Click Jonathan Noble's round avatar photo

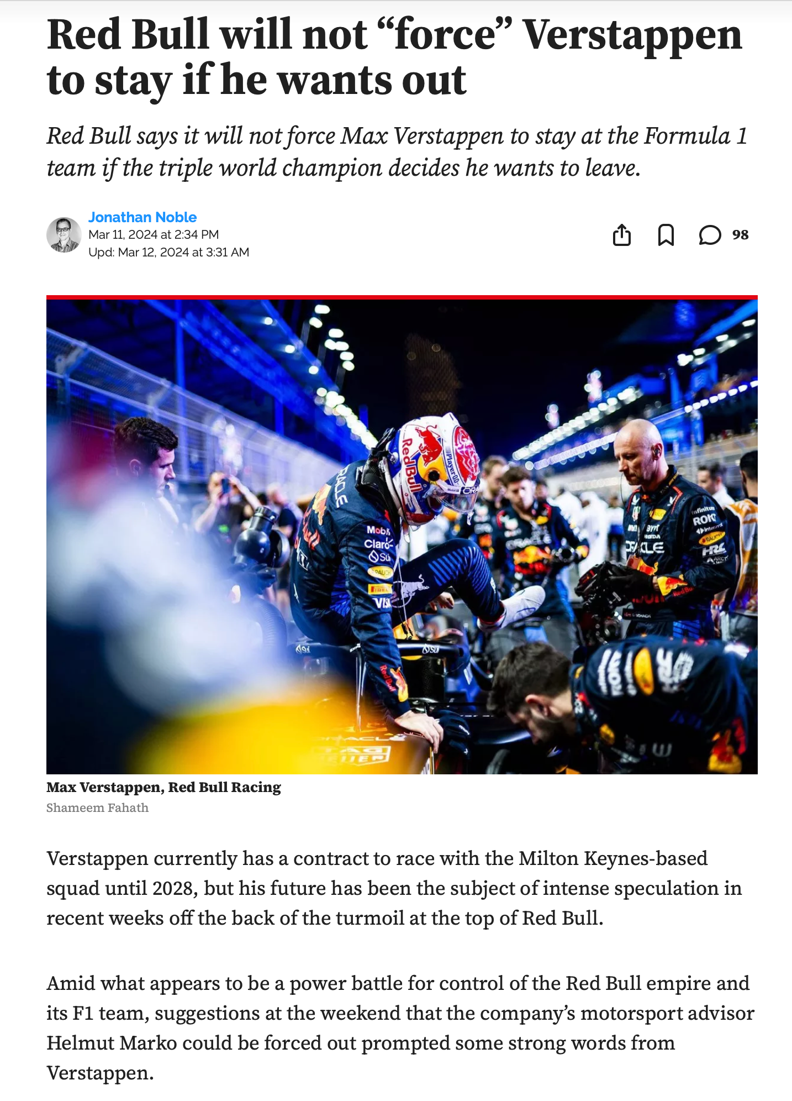click(x=64, y=235)
